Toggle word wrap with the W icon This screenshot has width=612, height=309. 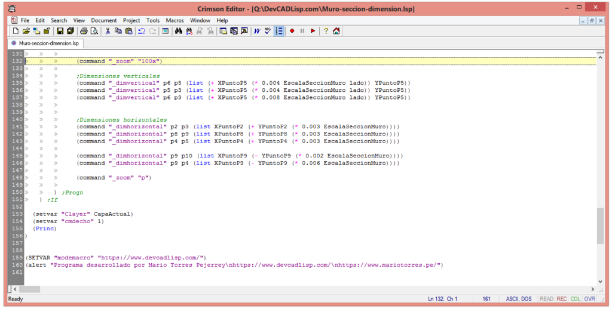click(257, 31)
